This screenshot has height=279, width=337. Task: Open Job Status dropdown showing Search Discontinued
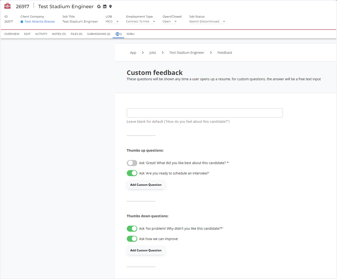(207, 21)
